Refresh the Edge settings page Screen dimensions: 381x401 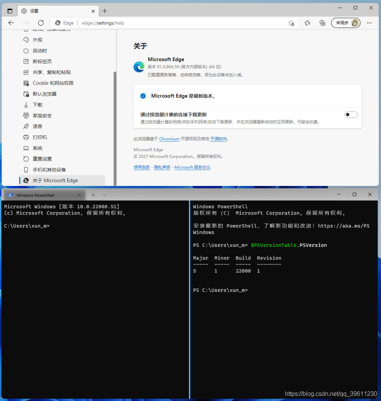coord(41,23)
